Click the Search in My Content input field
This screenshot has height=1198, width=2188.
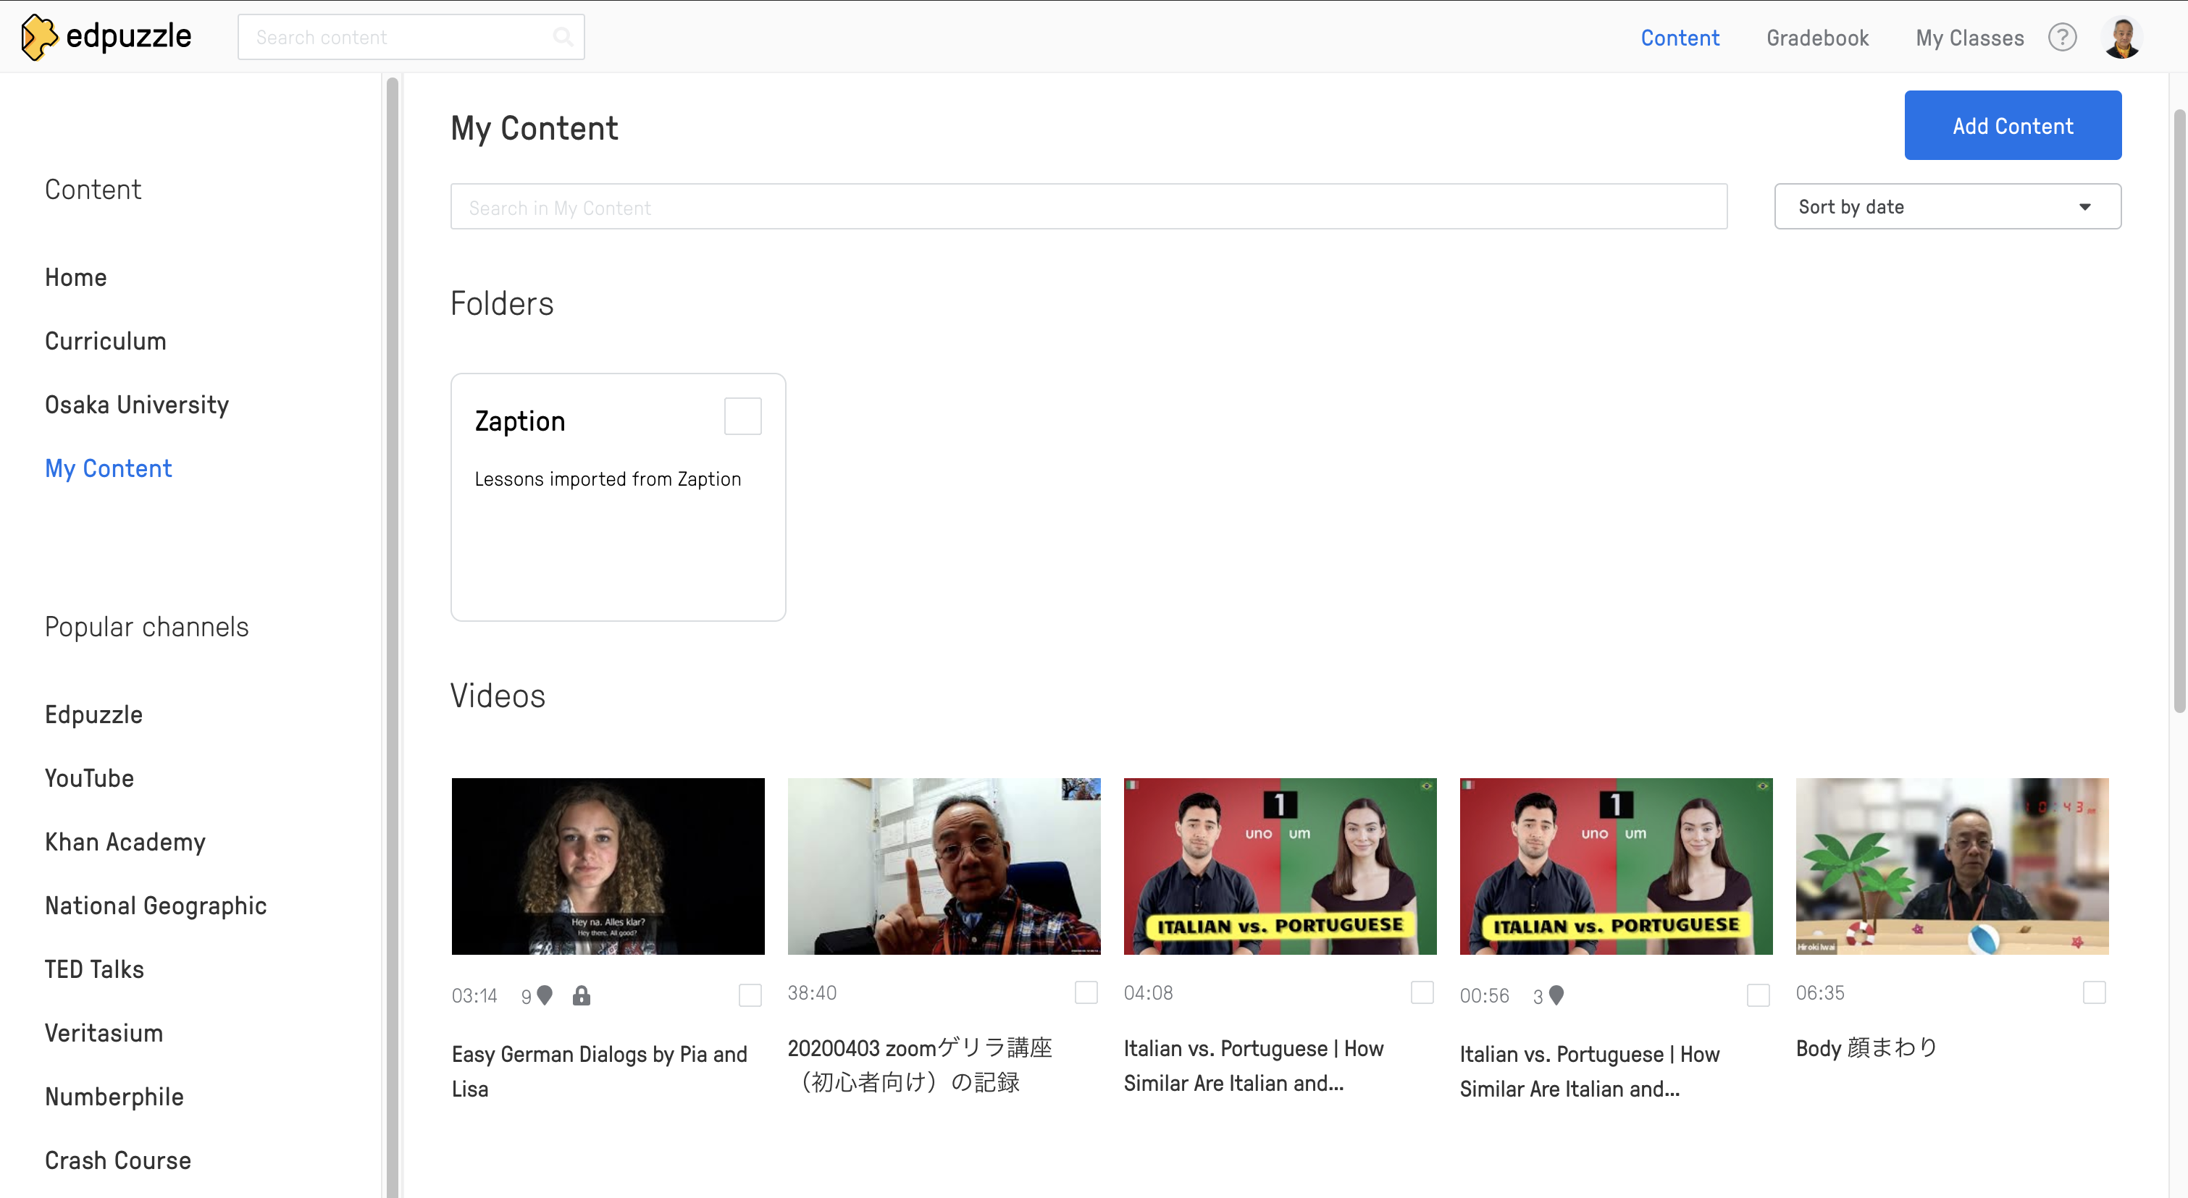pos(1089,206)
